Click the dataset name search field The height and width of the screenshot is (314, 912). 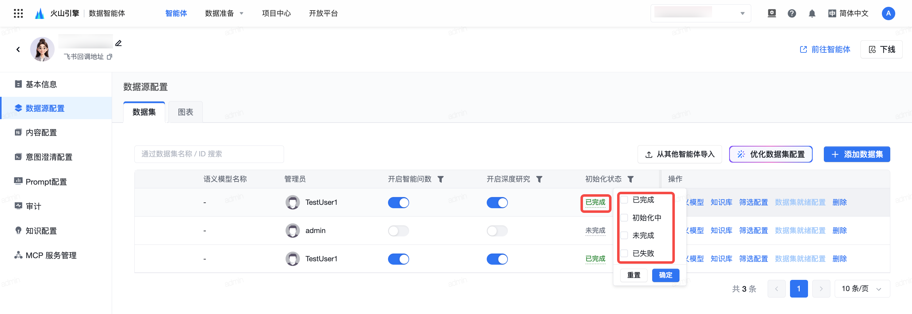209,154
